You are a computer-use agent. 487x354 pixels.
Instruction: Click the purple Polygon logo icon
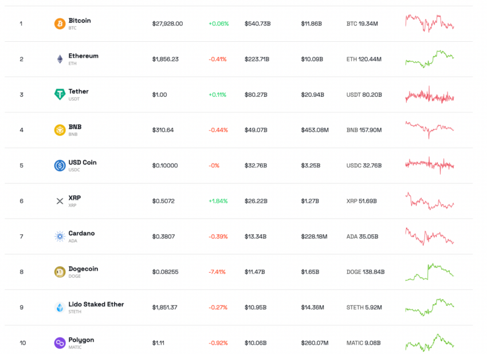60,343
